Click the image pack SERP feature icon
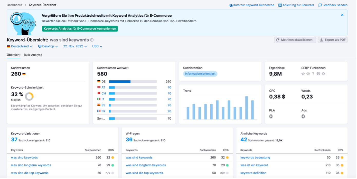 318,74
